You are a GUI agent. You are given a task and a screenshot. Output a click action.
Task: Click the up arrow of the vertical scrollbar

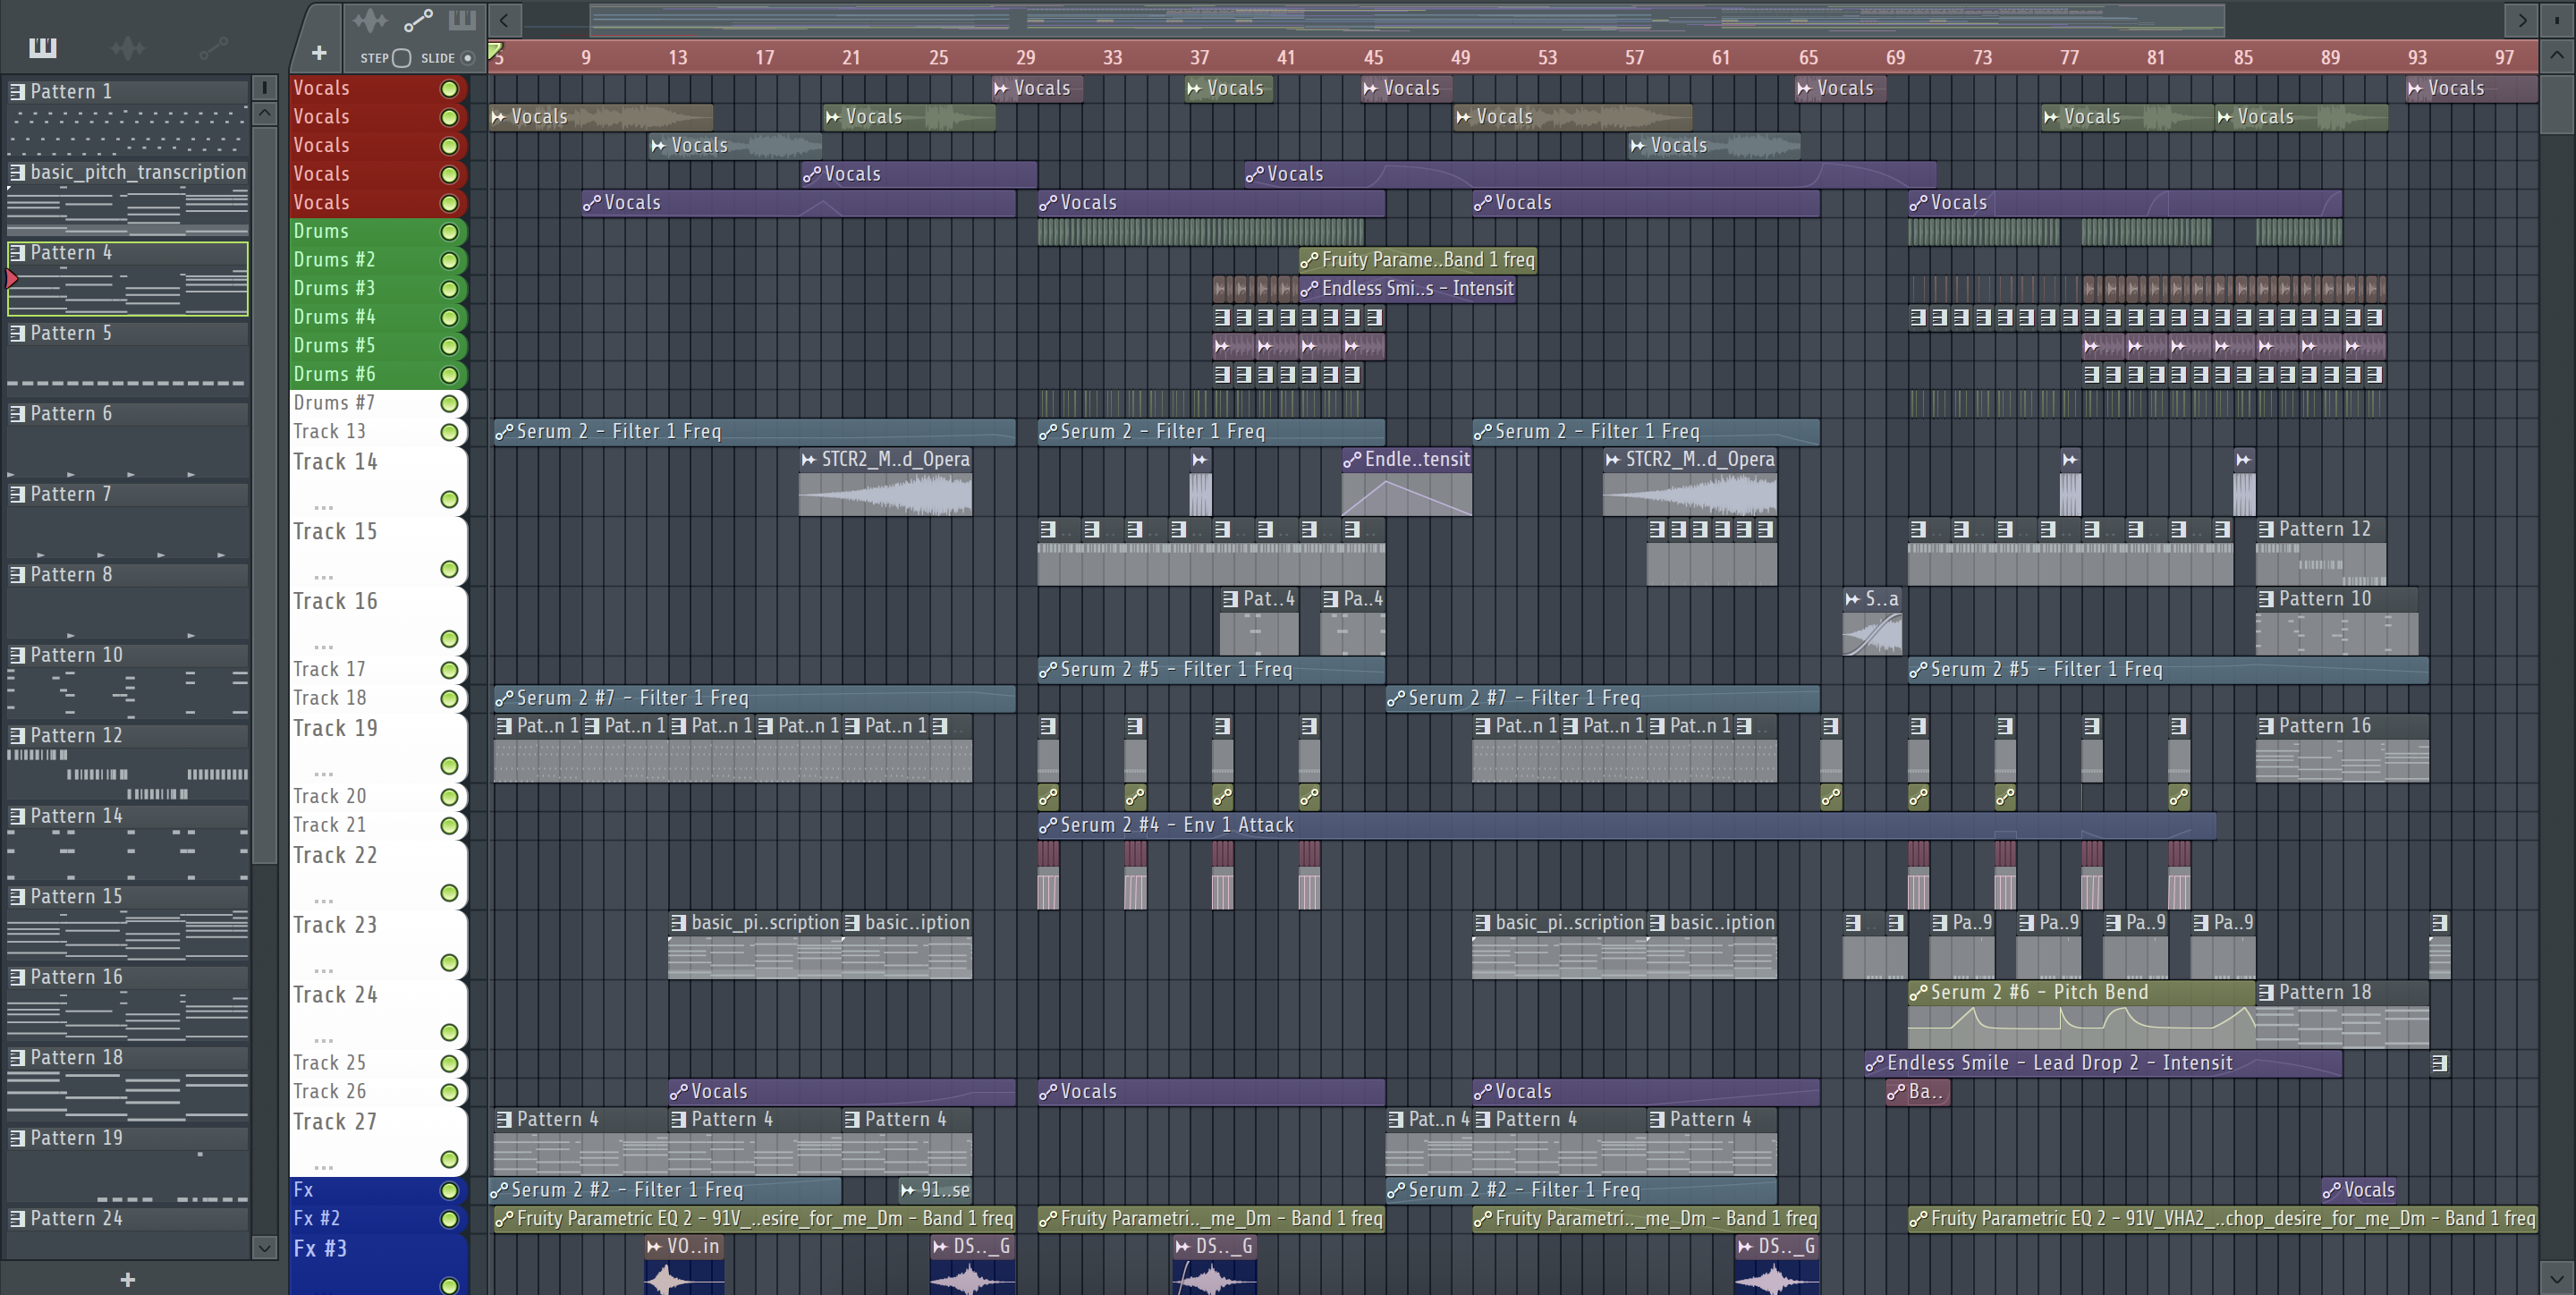pyautogui.click(x=2557, y=56)
